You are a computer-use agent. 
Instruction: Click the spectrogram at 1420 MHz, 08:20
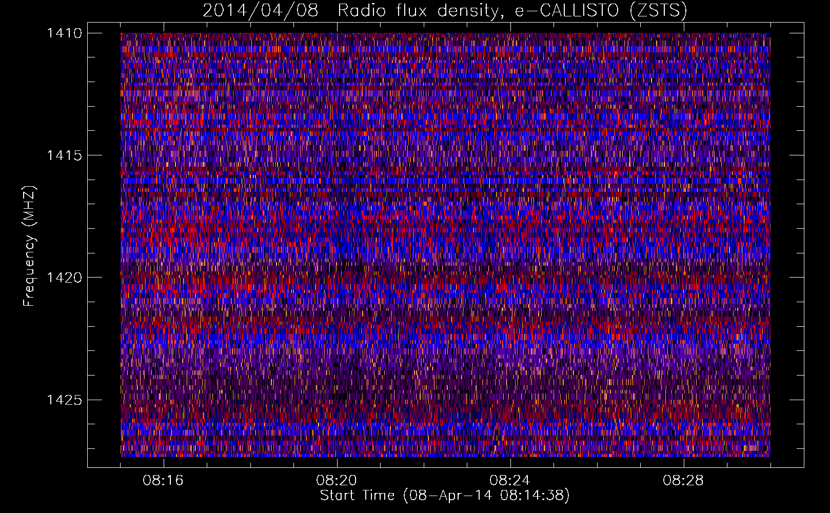tap(337, 278)
